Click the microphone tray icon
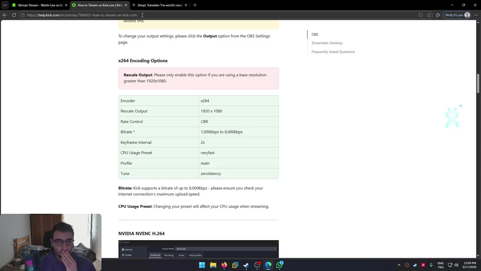The height and width of the screenshot is (271, 481). (x=431, y=265)
